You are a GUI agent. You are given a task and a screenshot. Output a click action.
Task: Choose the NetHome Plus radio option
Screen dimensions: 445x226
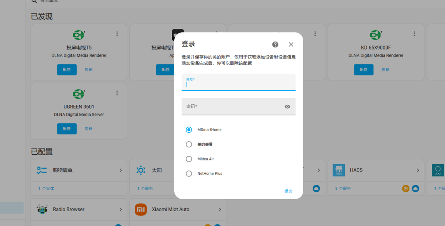[189, 174]
